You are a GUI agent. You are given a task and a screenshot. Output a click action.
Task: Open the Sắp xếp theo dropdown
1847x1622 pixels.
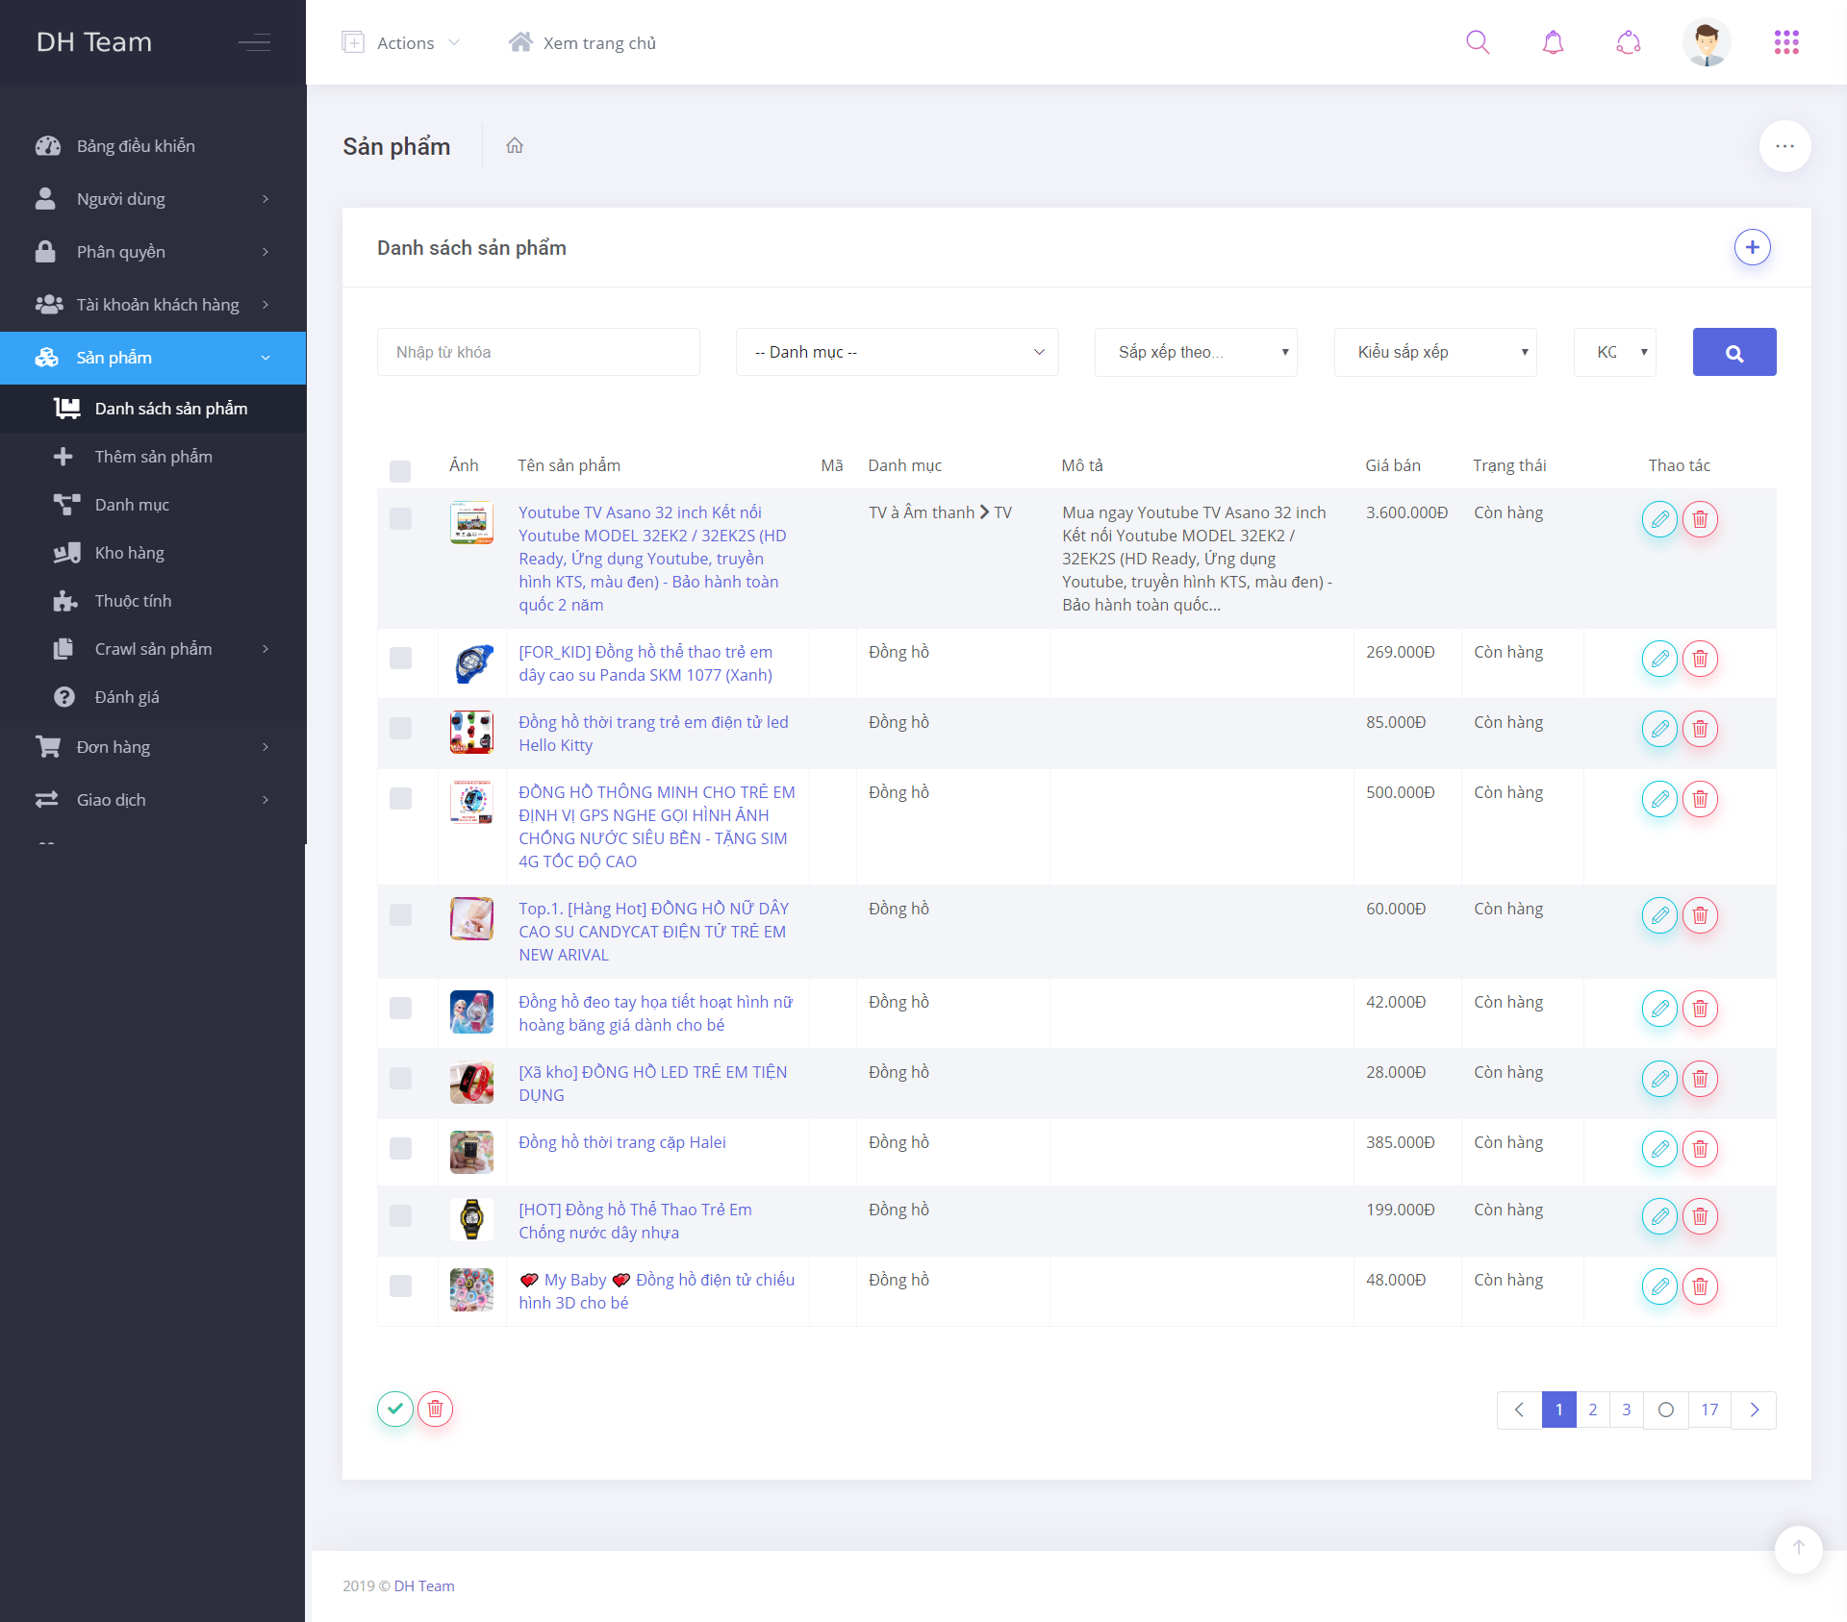[x=1196, y=352]
